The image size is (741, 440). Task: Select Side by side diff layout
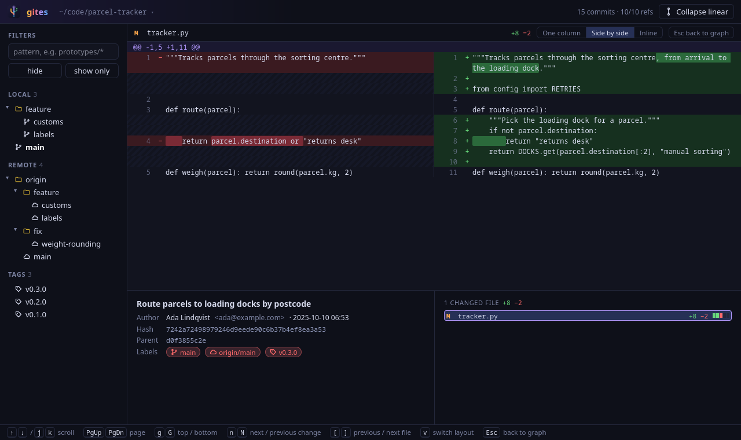coord(610,32)
